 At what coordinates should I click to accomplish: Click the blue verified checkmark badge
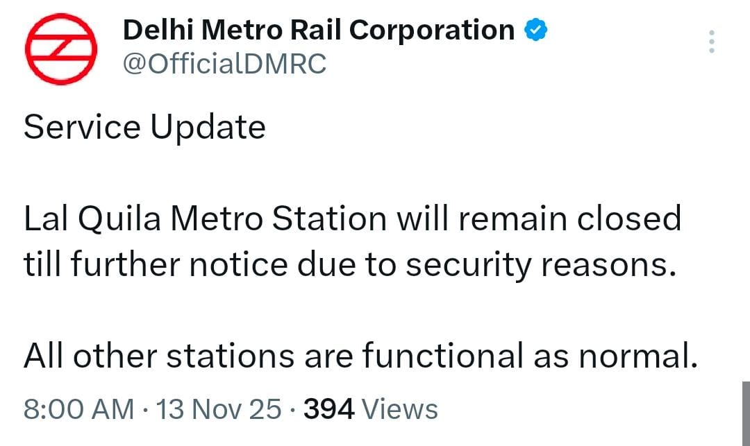coord(535,30)
